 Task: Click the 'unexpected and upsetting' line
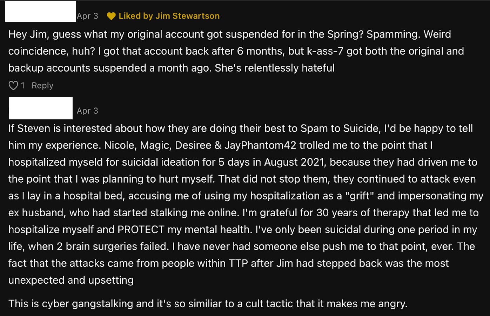click(71, 280)
